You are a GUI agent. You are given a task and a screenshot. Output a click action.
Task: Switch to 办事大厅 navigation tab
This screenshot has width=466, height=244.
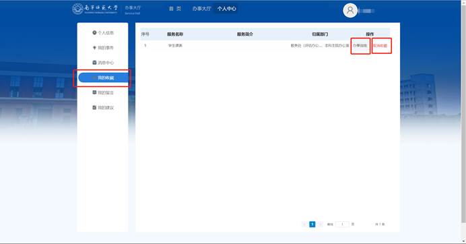tap(201, 9)
